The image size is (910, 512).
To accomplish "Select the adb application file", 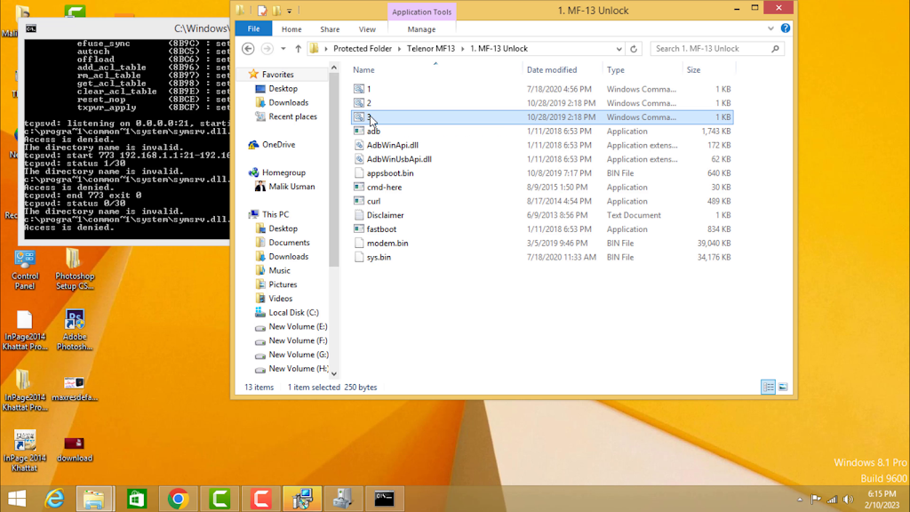I will pos(373,132).
